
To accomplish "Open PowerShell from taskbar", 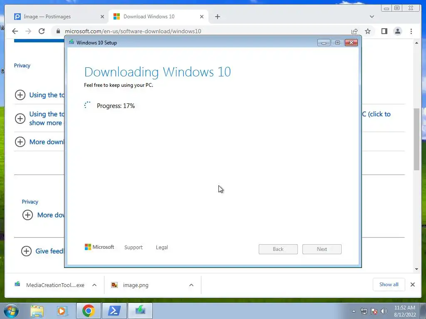I will pos(114,311).
